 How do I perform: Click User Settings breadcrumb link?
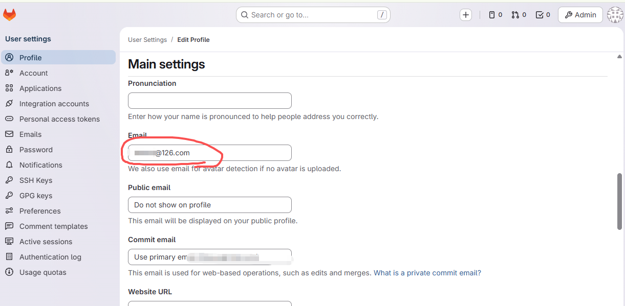point(147,40)
